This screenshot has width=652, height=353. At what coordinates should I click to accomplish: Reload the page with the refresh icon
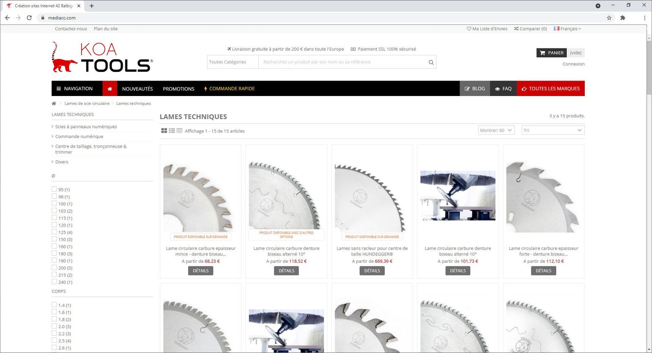[29, 17]
